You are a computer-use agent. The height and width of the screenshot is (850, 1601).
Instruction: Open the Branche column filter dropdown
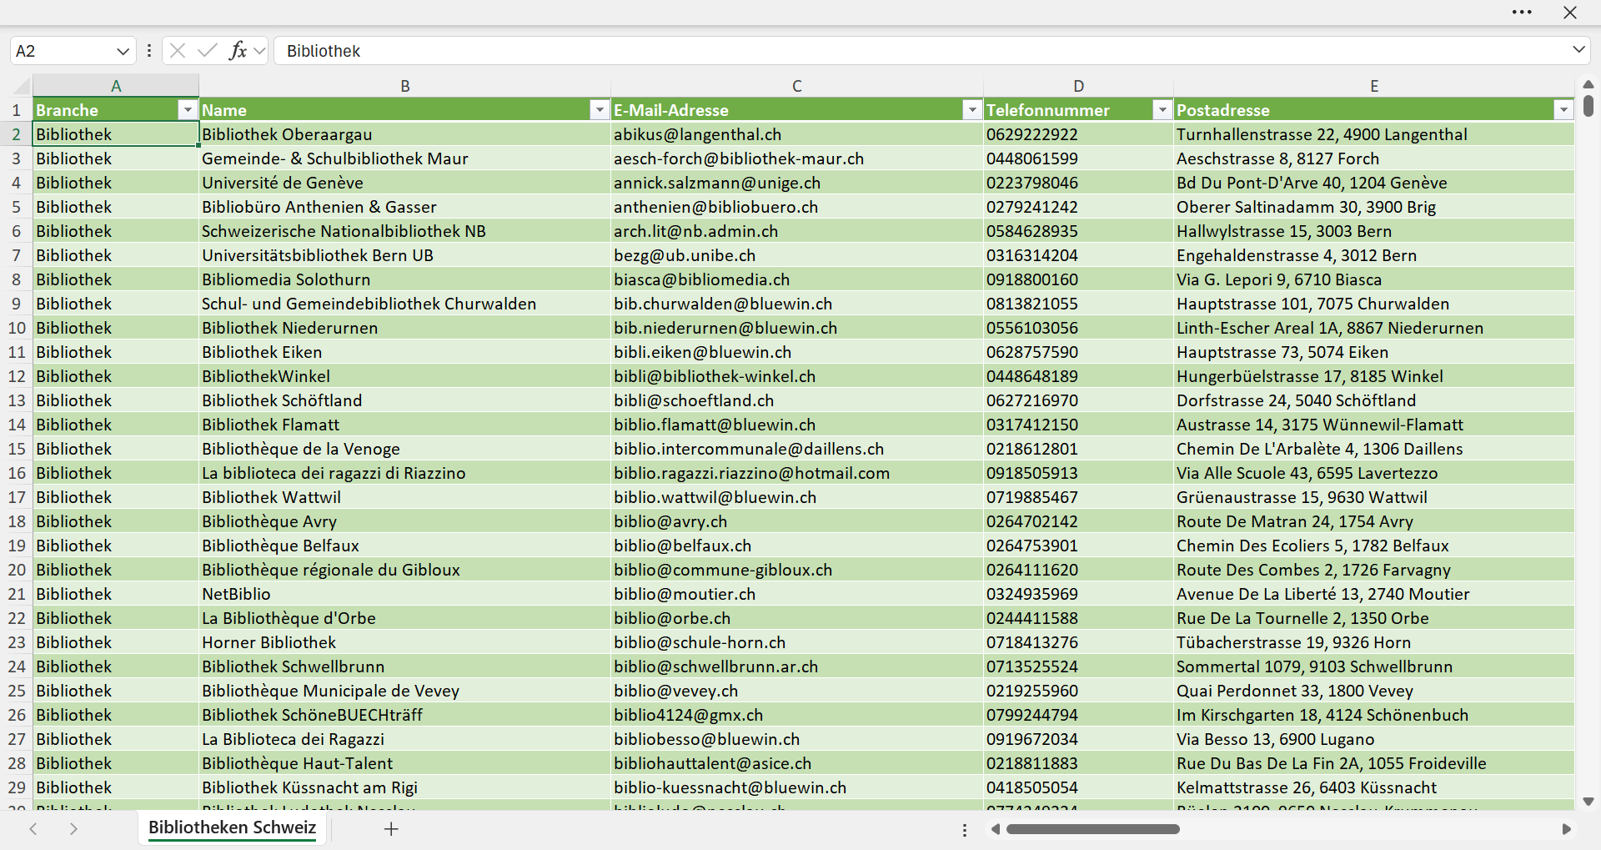(188, 110)
